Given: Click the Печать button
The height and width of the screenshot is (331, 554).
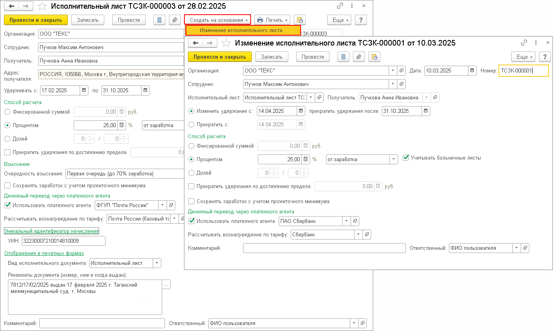Looking at the screenshot, I should click(272, 20).
